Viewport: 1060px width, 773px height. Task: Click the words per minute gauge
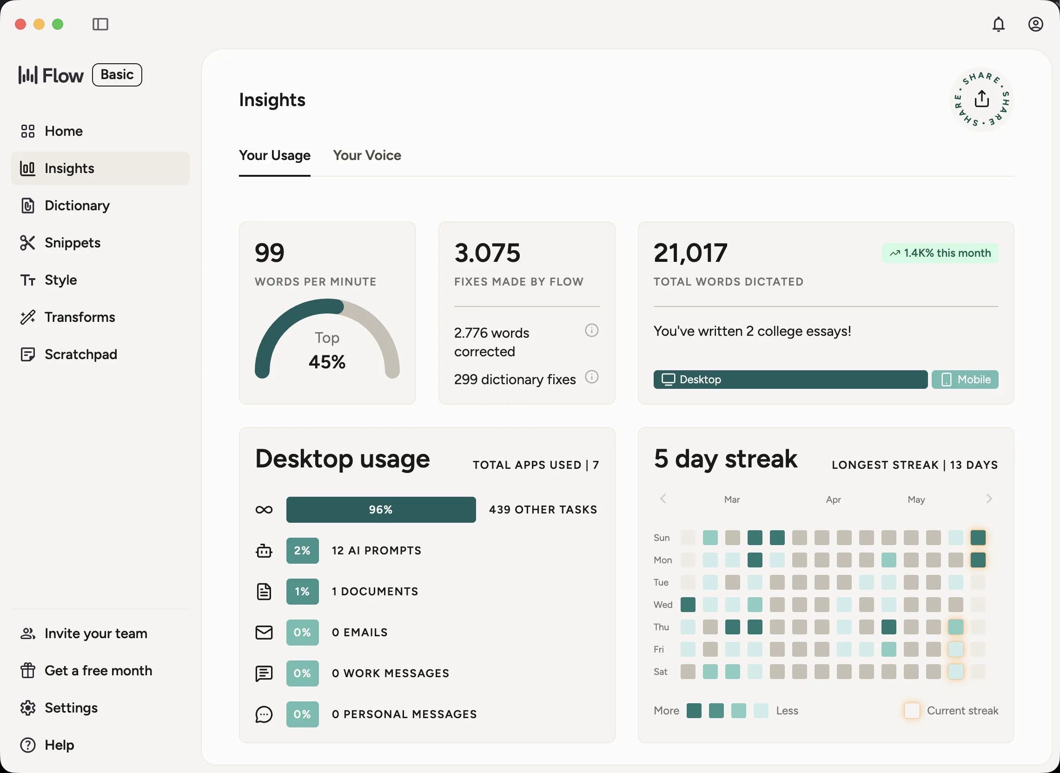327,339
